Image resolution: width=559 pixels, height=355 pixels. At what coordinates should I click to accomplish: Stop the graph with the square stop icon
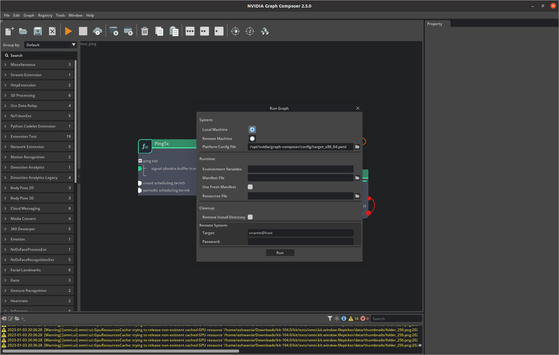[x=83, y=31]
